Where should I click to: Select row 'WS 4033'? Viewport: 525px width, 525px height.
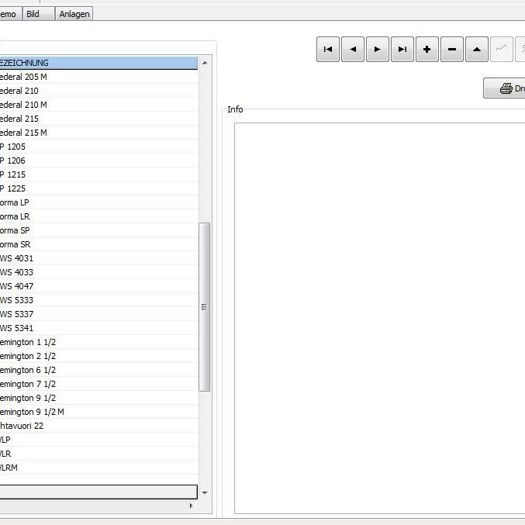pyautogui.click(x=98, y=272)
